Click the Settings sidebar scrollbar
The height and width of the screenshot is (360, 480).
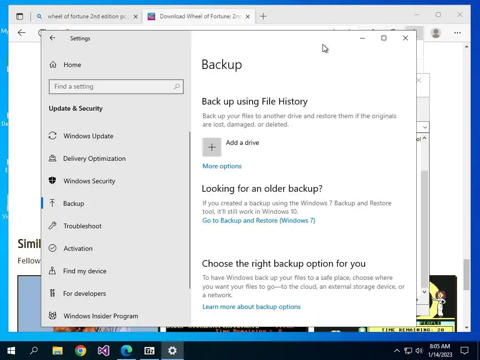coord(190,210)
